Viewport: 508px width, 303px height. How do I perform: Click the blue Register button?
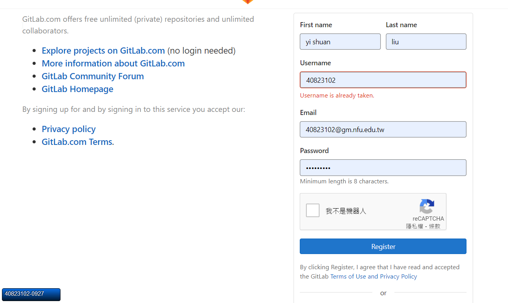point(383,246)
